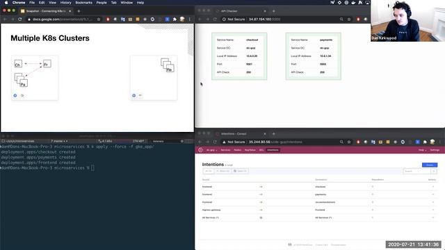
Task: Open the Bookmarks menu in the macOS menu bar
Action: coord(83,3)
